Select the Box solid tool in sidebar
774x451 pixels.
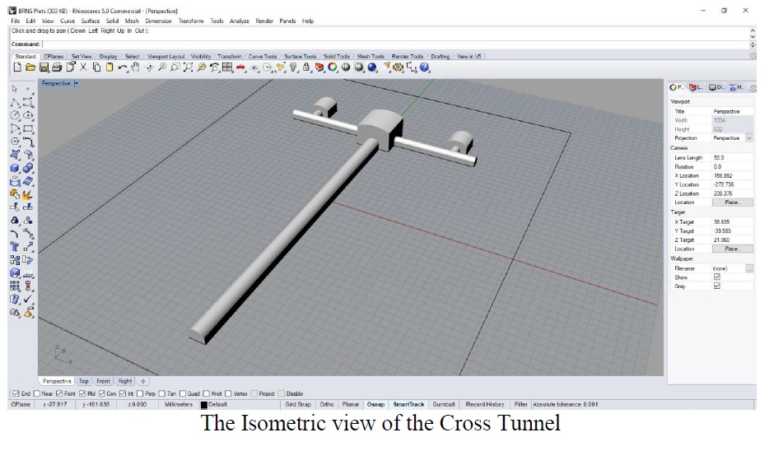(x=15, y=168)
